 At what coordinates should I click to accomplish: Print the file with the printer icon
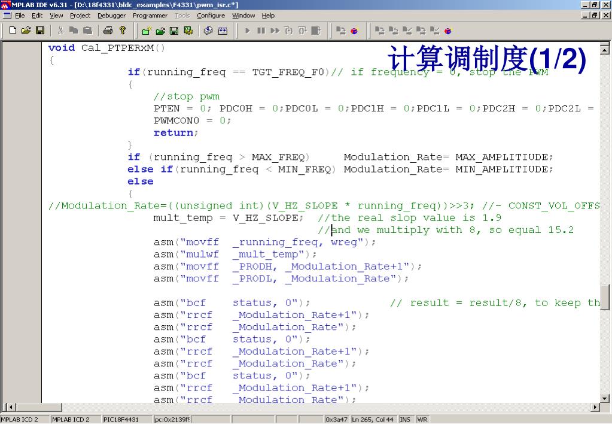point(108,31)
